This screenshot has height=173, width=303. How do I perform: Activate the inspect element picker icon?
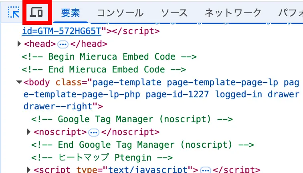click(14, 12)
